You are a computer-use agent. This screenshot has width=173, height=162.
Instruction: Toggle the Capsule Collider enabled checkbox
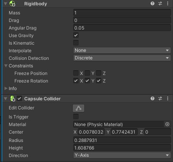point(19,98)
